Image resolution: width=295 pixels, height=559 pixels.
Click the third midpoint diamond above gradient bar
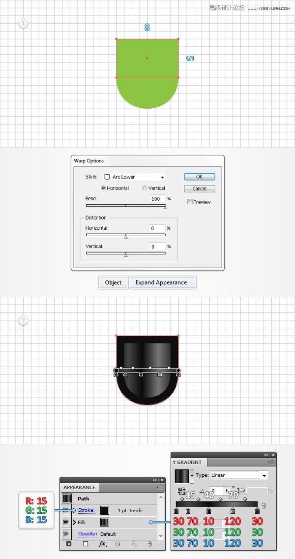(x=221, y=499)
